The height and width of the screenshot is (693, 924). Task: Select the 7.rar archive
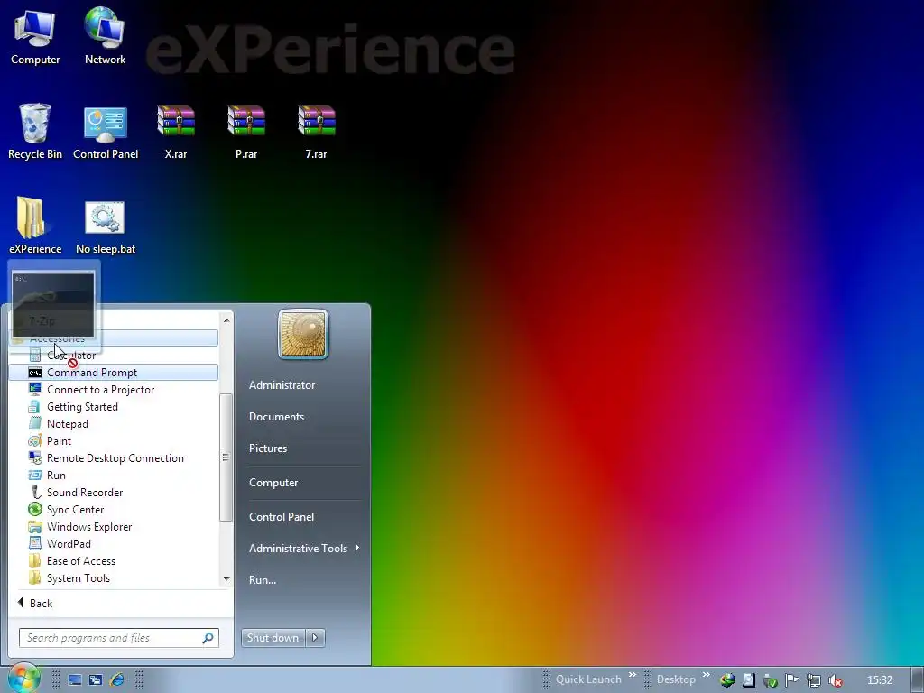pyautogui.click(x=317, y=132)
